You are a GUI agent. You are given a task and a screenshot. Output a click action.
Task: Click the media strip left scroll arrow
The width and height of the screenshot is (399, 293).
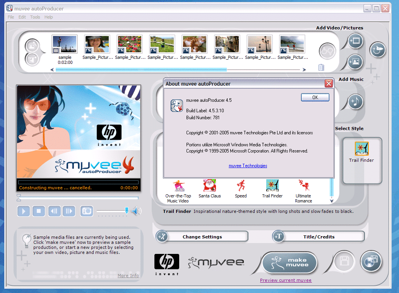(52, 70)
